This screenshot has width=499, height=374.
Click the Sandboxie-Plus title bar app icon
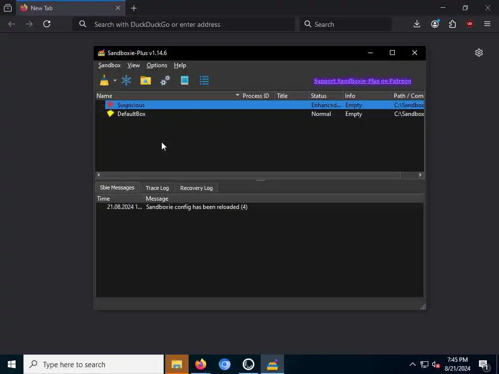coord(101,53)
